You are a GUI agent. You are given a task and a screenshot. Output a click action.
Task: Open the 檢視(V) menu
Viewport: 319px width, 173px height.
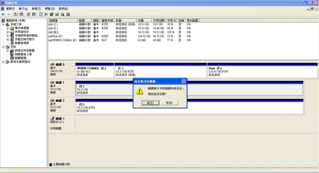(x=36, y=9)
